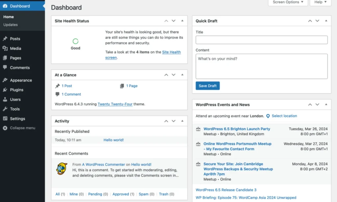Open the Twenty Twenty-Four theme link
The width and height of the screenshot is (337, 202).
(115, 104)
